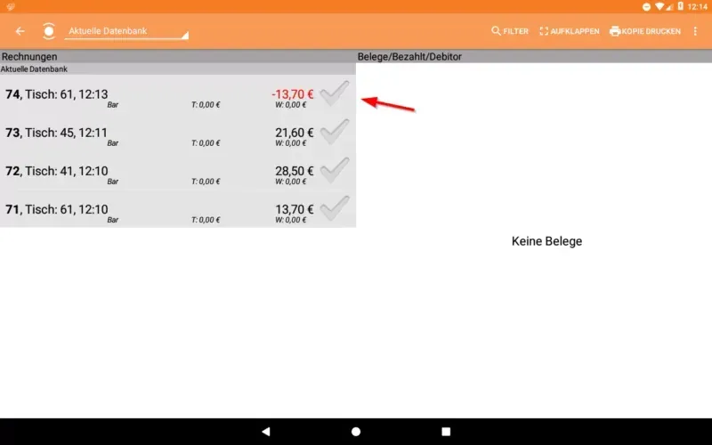Click the checkmark on invoice 72
The image size is (712, 445).
tap(335, 170)
